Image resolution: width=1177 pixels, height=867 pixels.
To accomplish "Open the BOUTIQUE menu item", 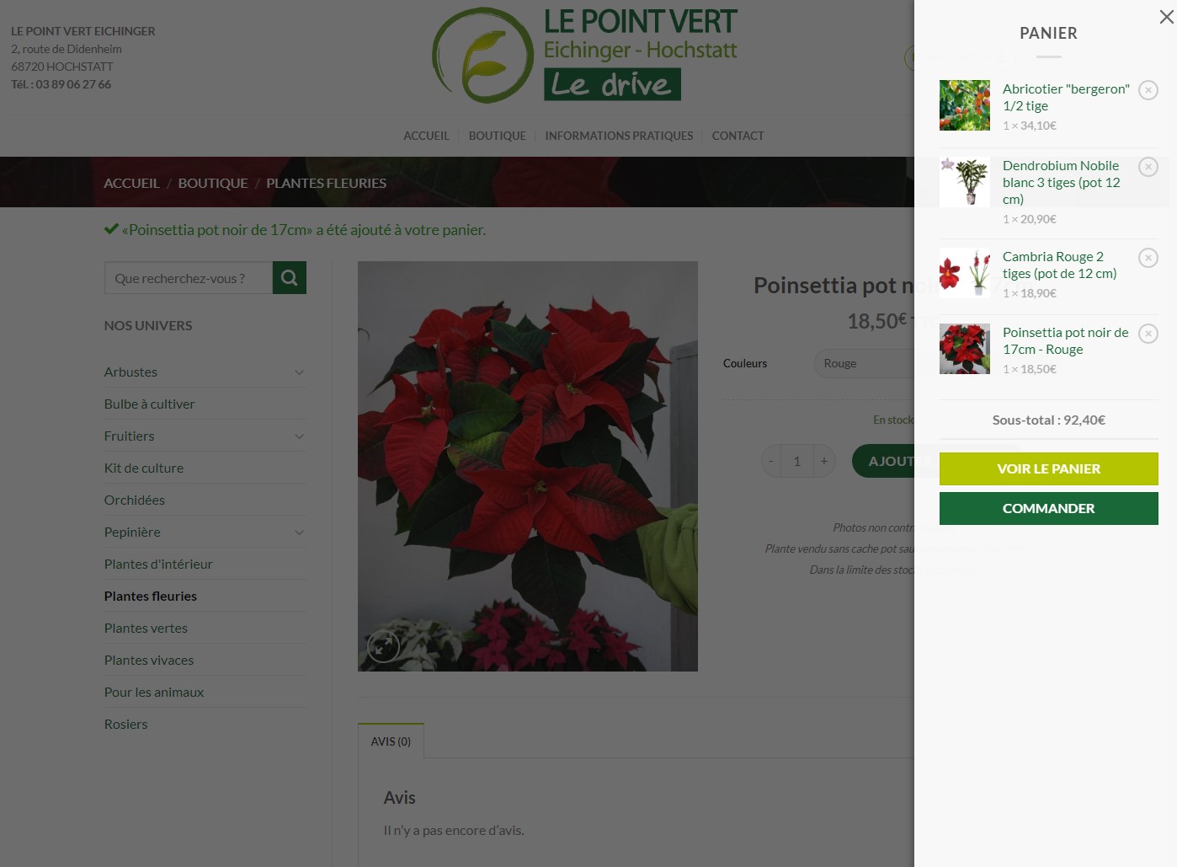I will point(497,136).
